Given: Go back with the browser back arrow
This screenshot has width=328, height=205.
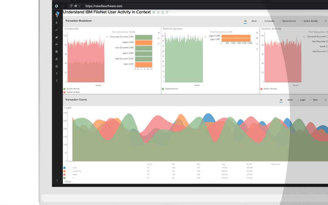Looking at the screenshot, I should tap(56, 6).
